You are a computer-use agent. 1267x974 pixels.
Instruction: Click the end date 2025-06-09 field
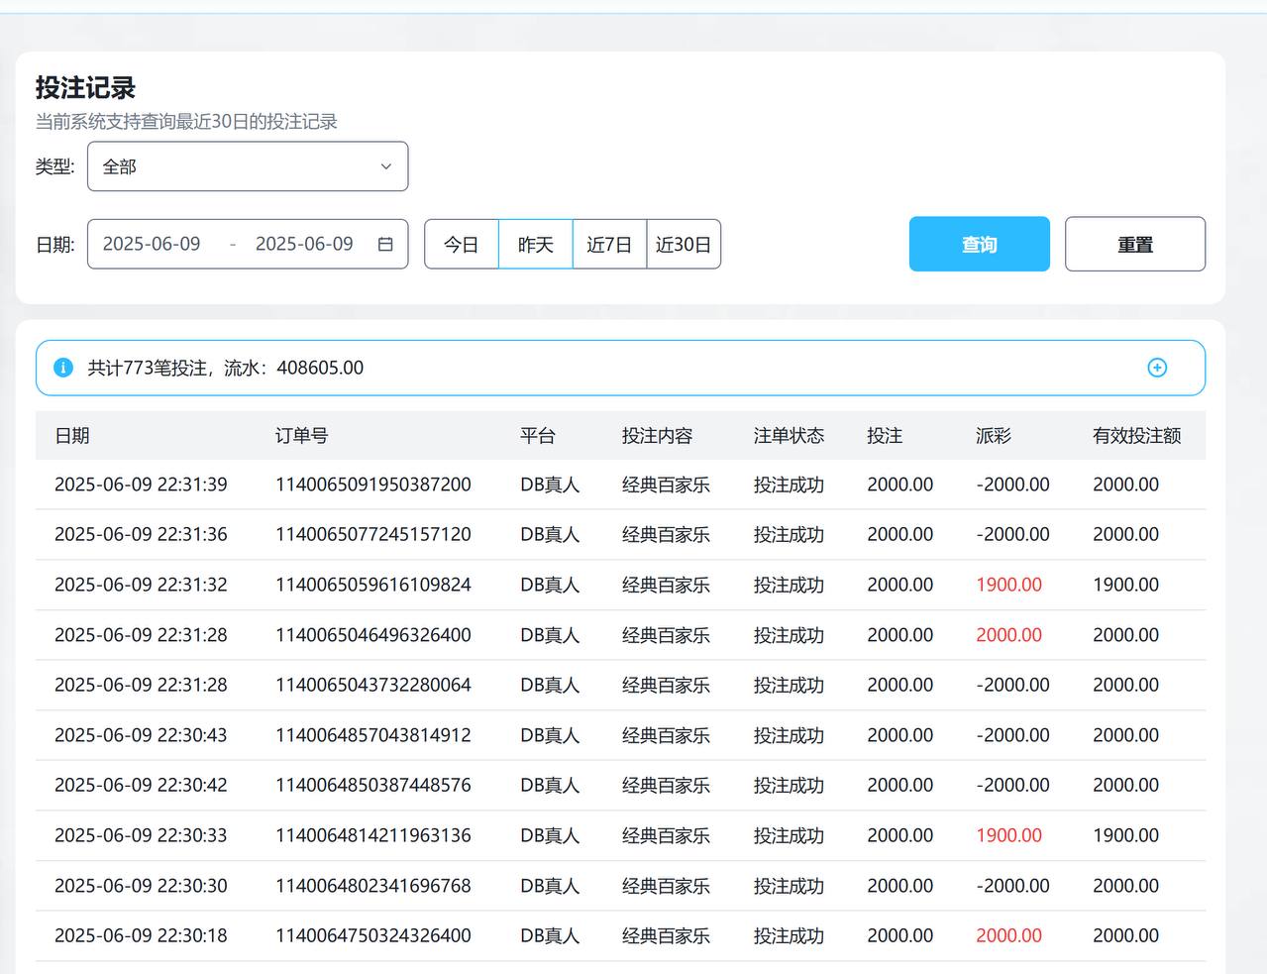point(304,244)
